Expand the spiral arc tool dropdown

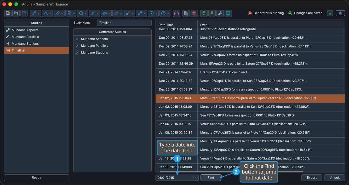click(x=156, y=13)
